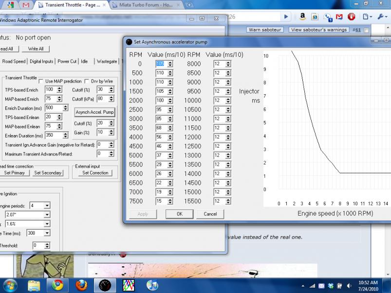The image size is (391, 293).
Task: Click the spinner beside the 3500 RPM value
Action: tap(170, 128)
